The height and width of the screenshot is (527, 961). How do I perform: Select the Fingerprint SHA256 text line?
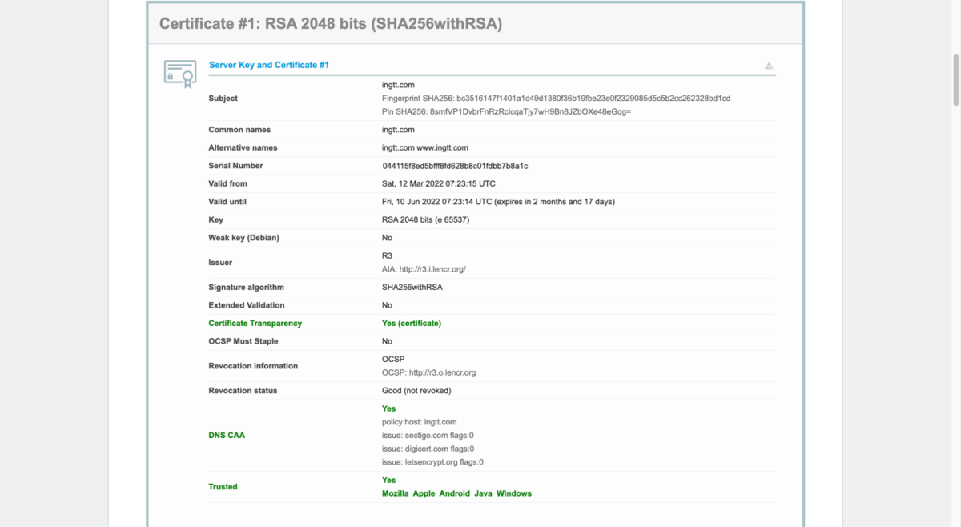556,98
